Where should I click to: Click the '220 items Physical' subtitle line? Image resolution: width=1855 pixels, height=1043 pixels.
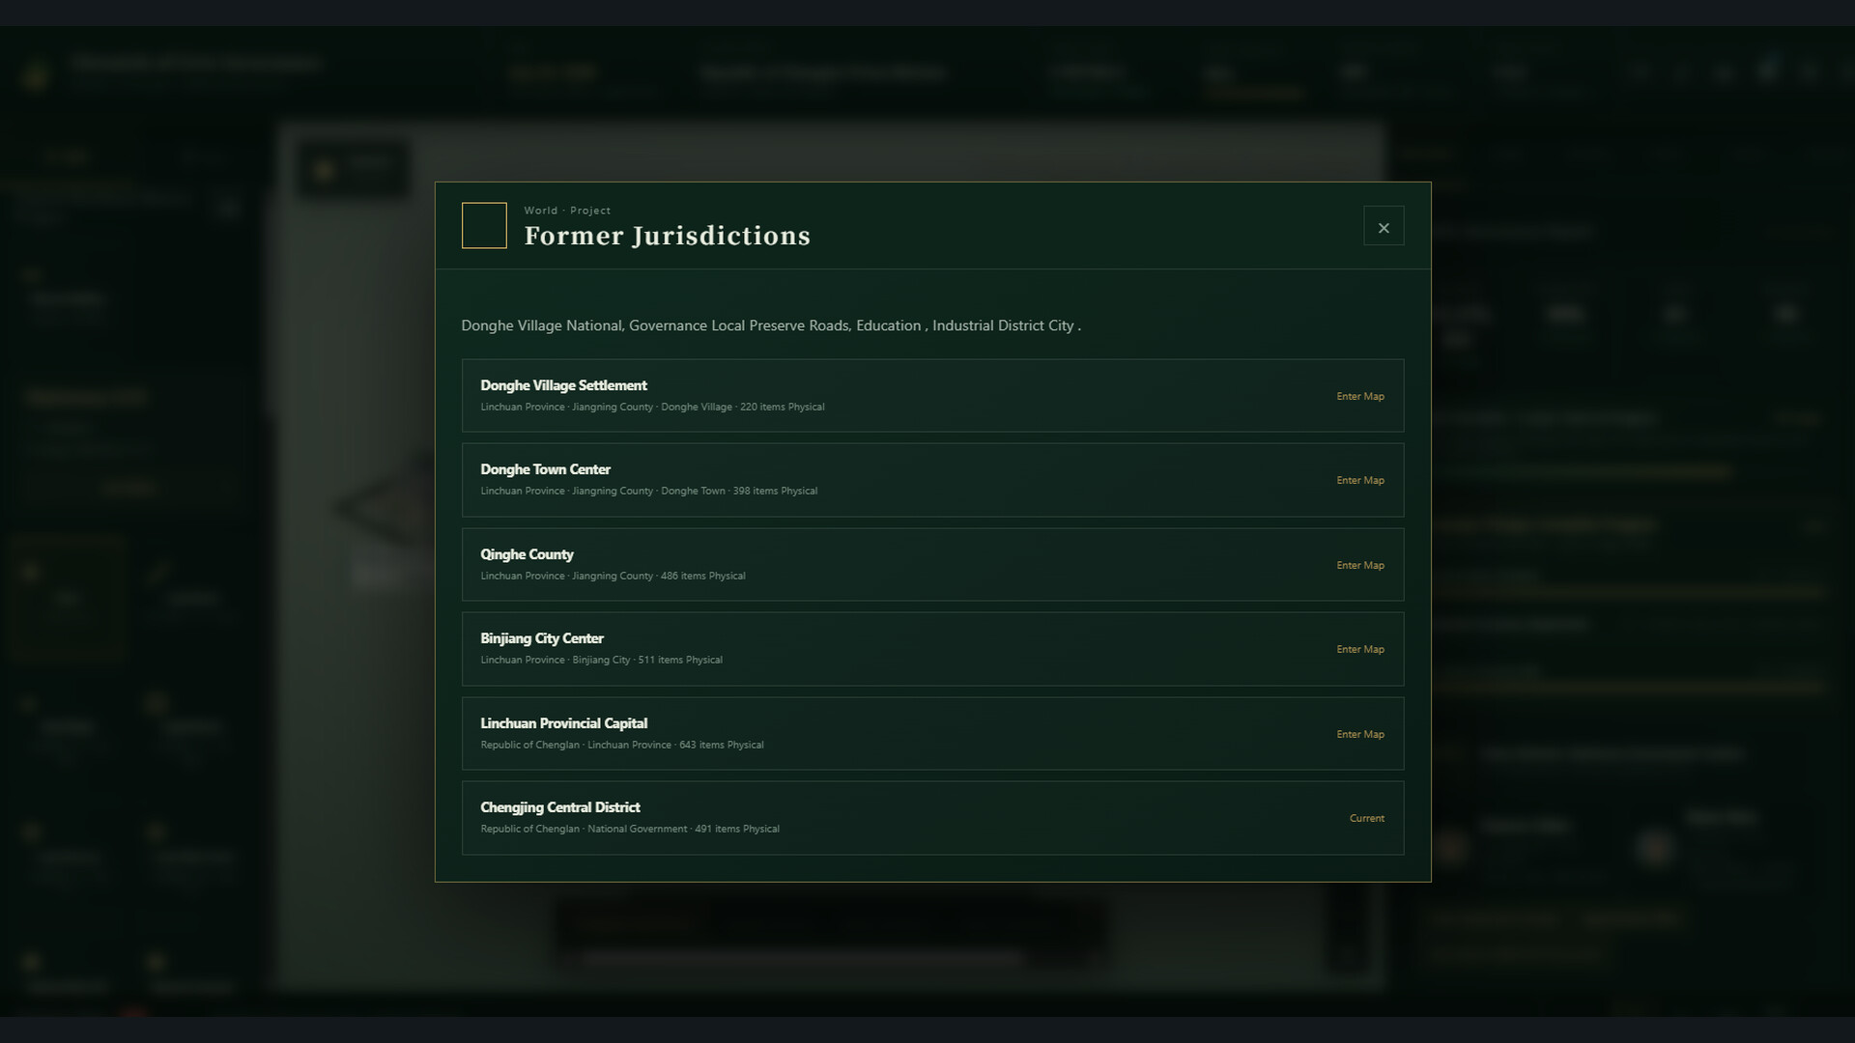(652, 407)
